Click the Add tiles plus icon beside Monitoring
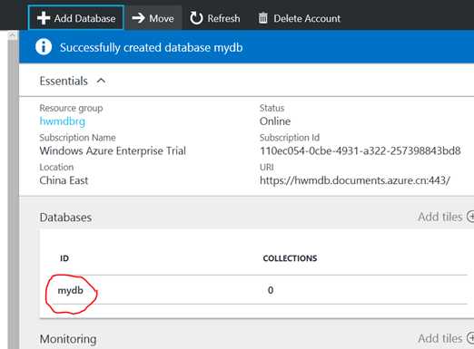 (470, 338)
